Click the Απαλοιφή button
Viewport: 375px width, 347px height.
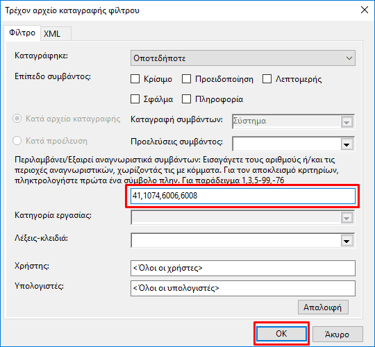click(x=323, y=307)
